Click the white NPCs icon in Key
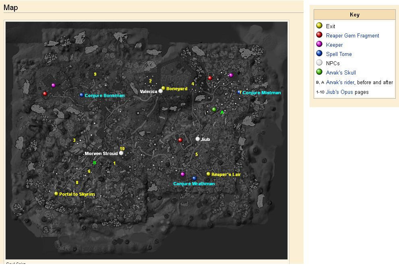The width and height of the screenshot is (399, 265). [x=319, y=62]
